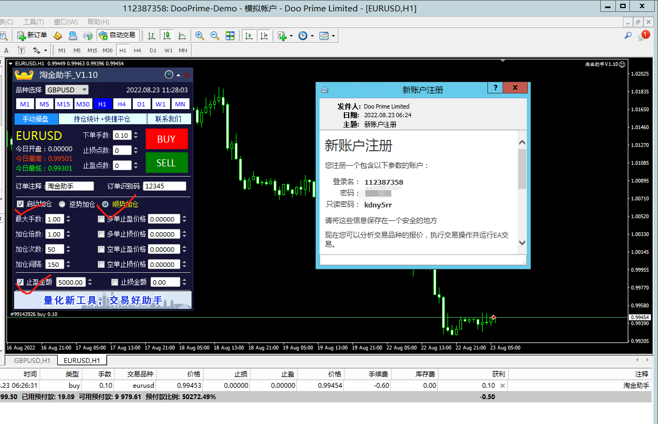Click the red BUY button
This screenshot has width=658, height=424.
[166, 139]
